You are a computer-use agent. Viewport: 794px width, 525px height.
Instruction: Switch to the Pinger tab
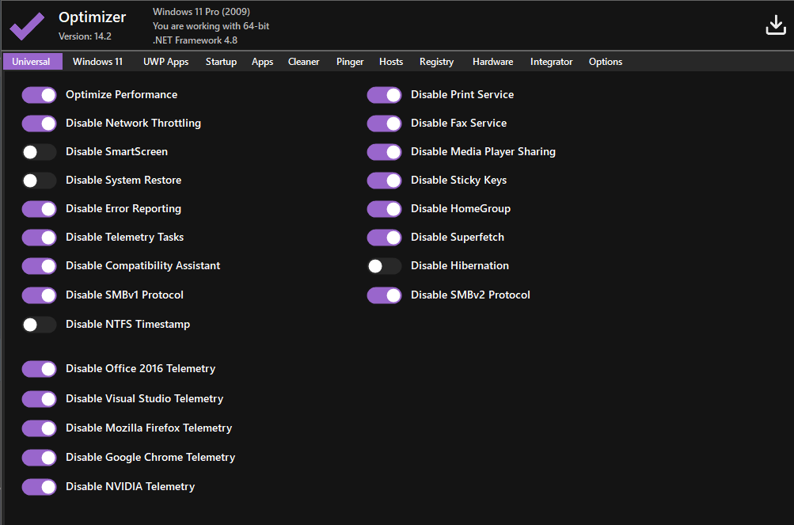(350, 61)
